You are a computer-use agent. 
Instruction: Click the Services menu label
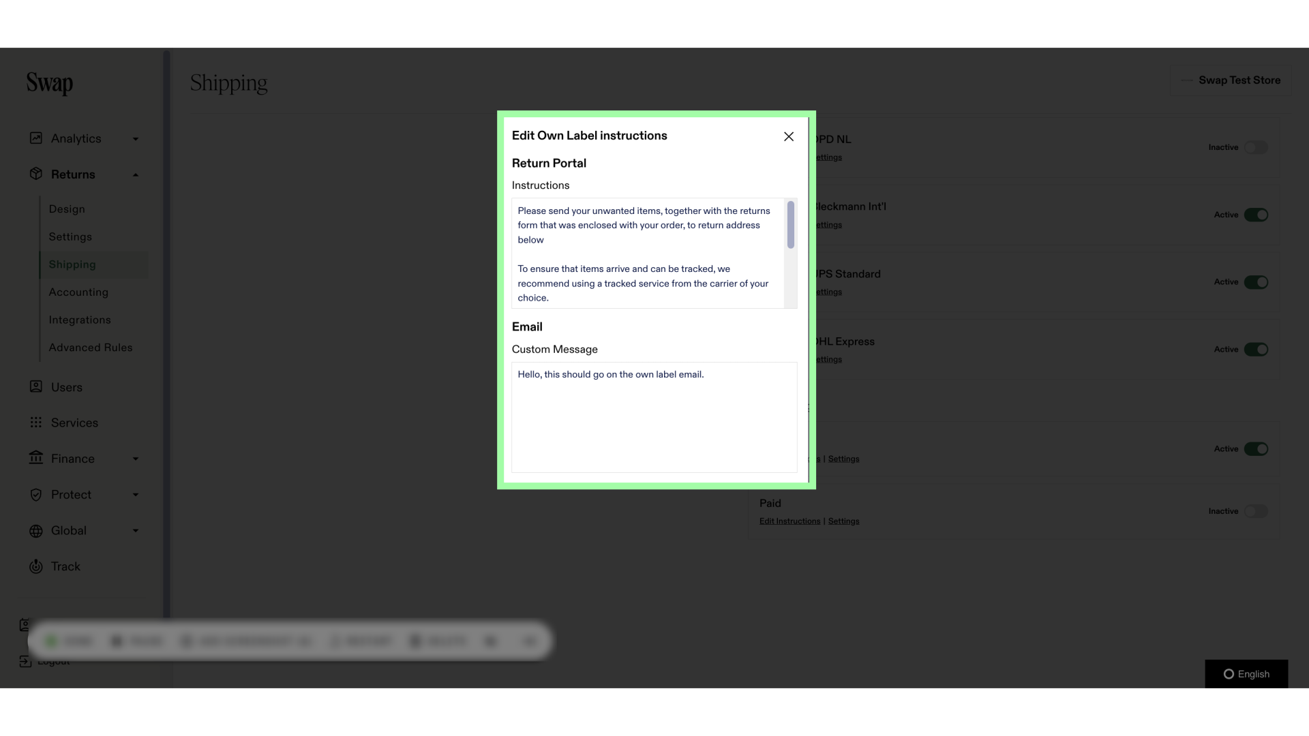coord(74,423)
